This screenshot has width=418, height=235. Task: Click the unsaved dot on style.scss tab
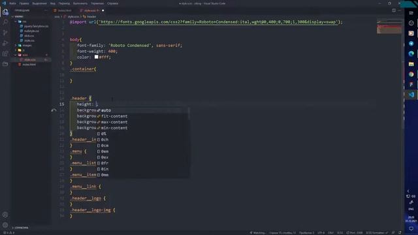[x=103, y=10]
